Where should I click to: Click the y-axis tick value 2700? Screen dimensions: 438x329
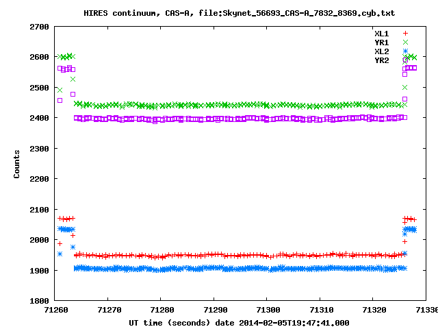pyautogui.click(x=39, y=27)
